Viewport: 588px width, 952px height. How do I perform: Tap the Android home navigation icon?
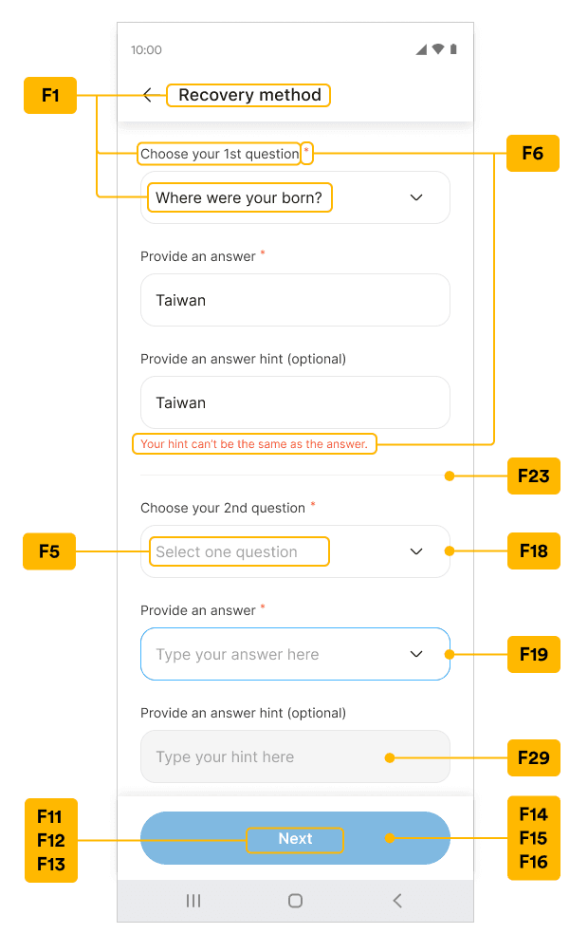(x=296, y=901)
